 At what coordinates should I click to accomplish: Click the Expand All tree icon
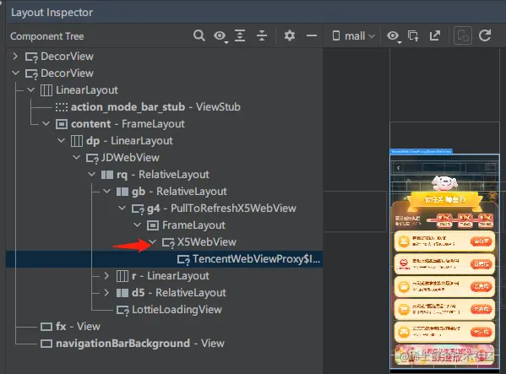tap(240, 35)
